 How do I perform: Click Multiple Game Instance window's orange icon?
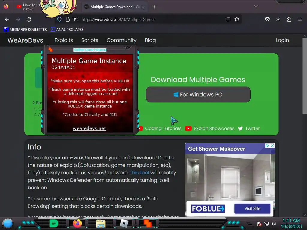coord(50,50)
